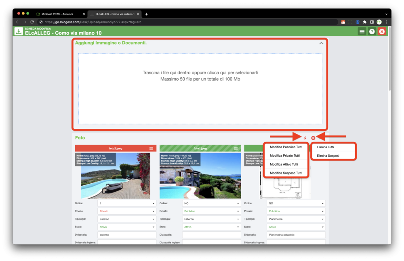
Task: Click the orange extension icon in the browser toolbar
Action: 343,22
